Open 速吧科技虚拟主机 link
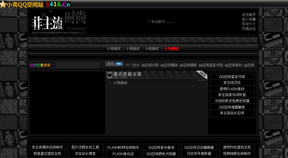The width and height of the screenshot is (288, 158). 237,147
